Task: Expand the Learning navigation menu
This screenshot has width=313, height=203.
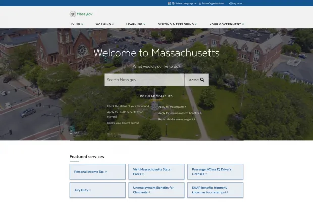Action: tap(136, 24)
